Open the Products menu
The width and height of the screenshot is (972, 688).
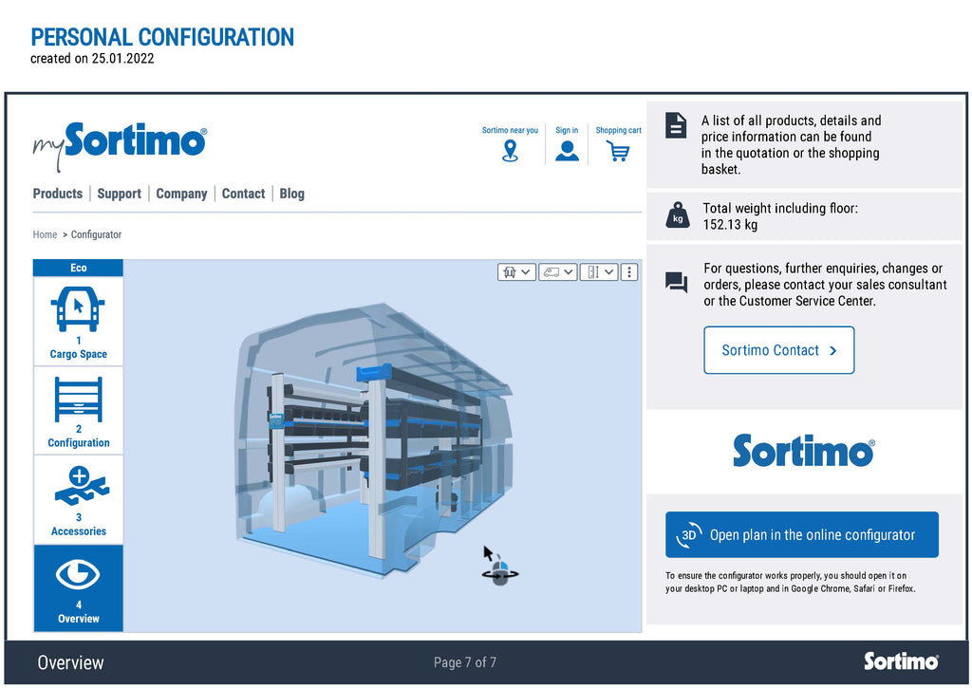(x=58, y=194)
